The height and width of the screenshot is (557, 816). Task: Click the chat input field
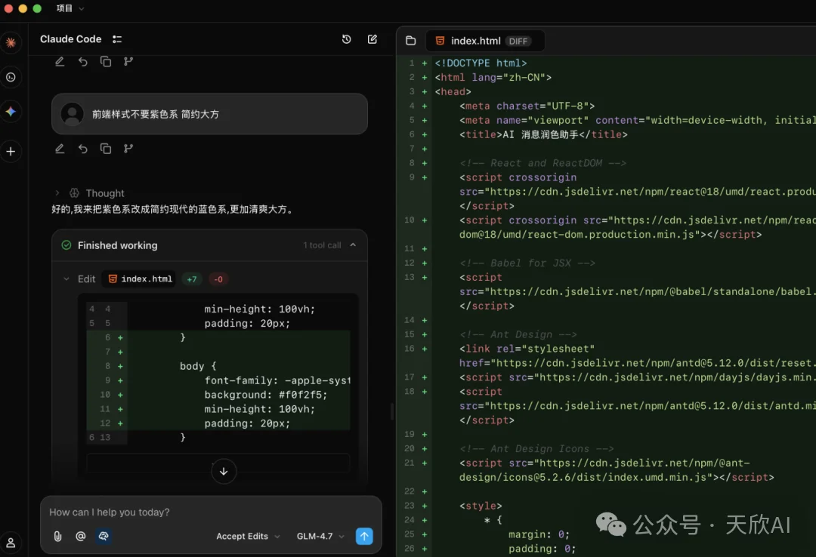(x=189, y=512)
